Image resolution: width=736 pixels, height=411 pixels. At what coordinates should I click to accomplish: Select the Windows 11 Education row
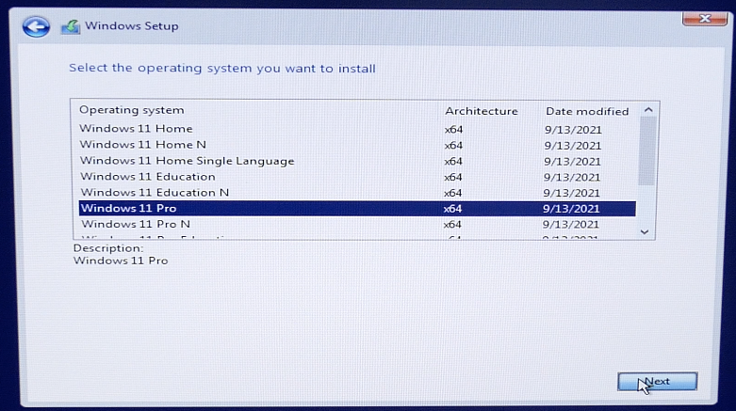pyautogui.click(x=357, y=177)
